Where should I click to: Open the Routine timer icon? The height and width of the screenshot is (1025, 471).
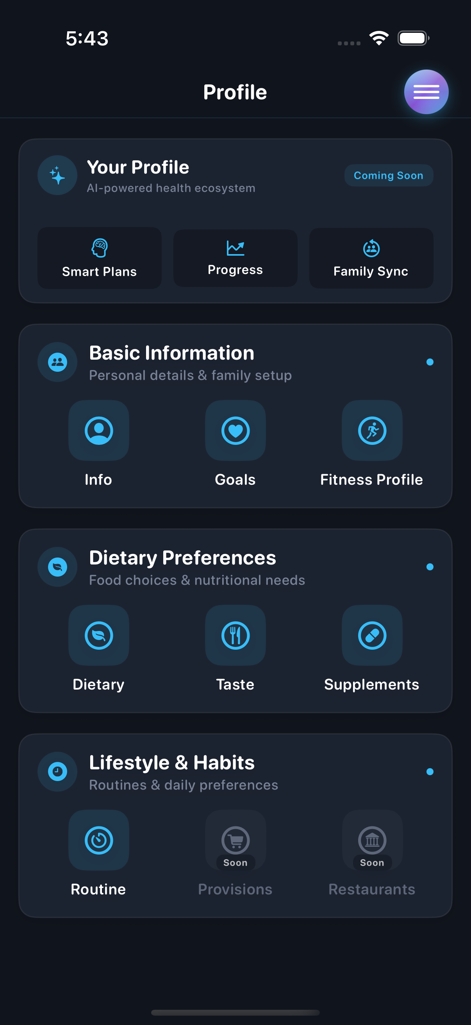pyautogui.click(x=98, y=840)
